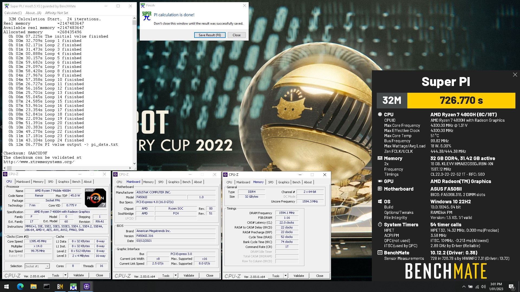Open About...(A) menu in Super PI

[x=33, y=13]
